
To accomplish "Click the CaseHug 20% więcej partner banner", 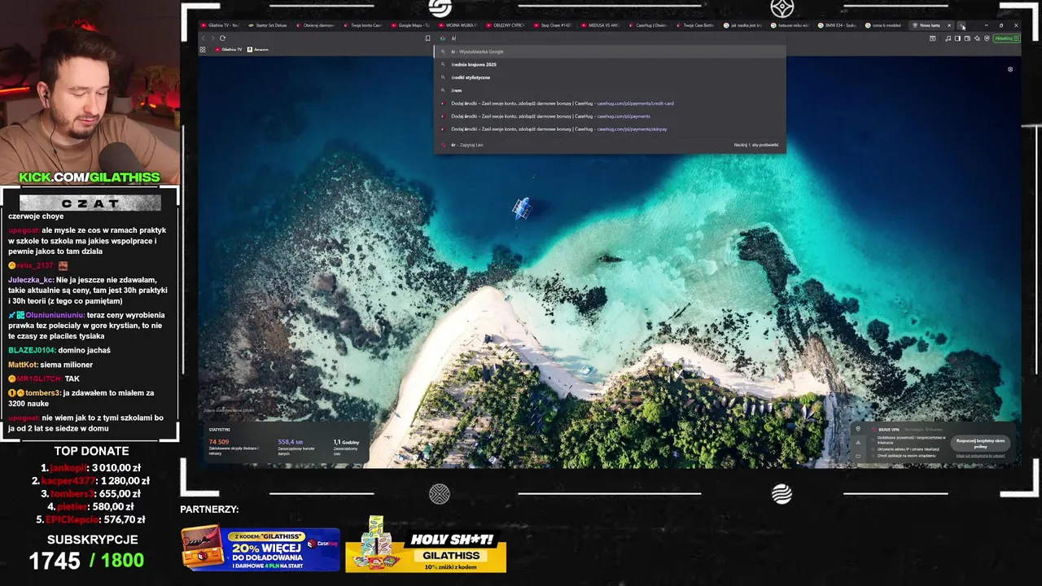I will (260, 549).
